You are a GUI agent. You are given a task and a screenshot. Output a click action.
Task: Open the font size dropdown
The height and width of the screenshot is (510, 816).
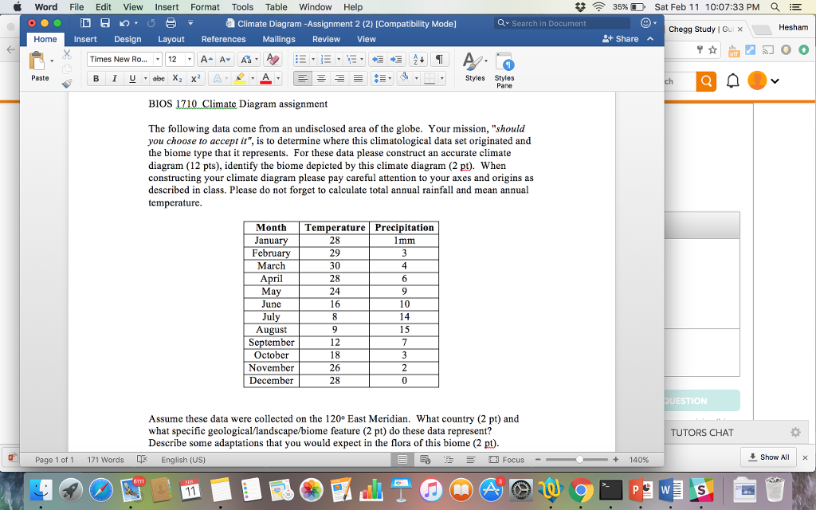pos(189,59)
